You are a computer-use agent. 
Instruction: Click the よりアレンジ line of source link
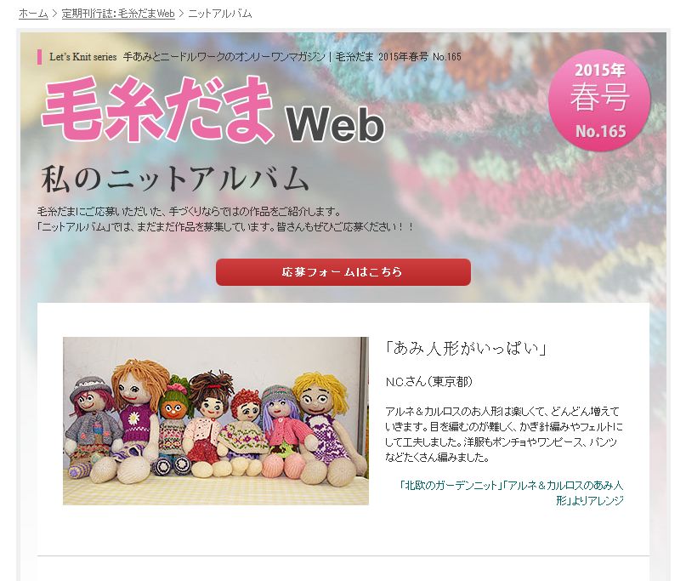589,500
